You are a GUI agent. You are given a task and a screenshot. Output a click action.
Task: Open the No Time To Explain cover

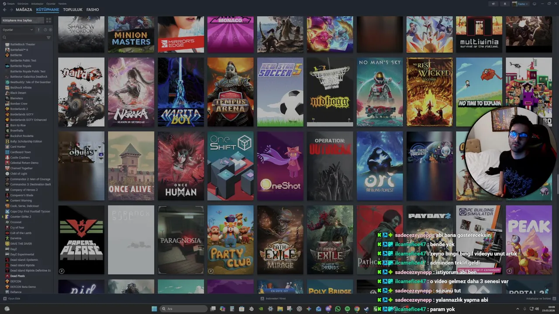tap(480, 92)
